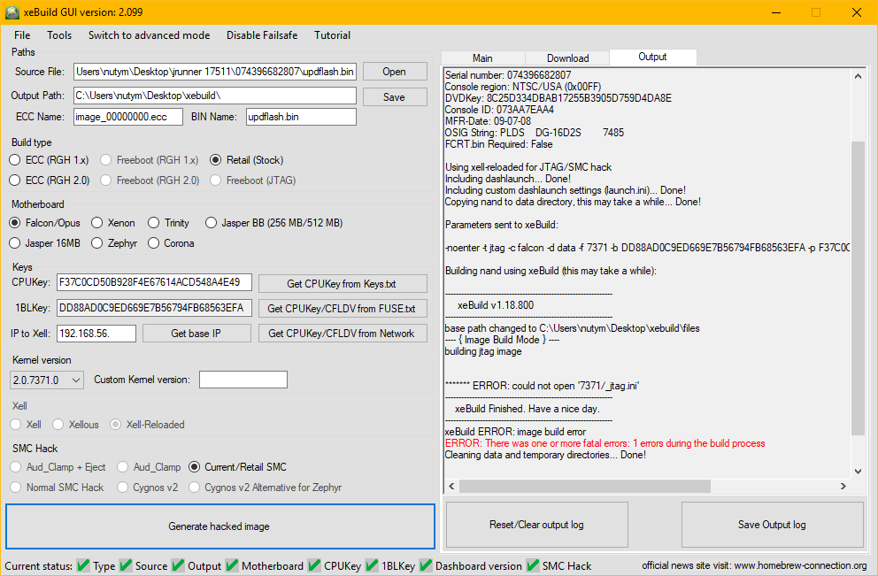Click the ECC Name field
Image resolution: width=878 pixels, height=576 pixels.
click(128, 117)
